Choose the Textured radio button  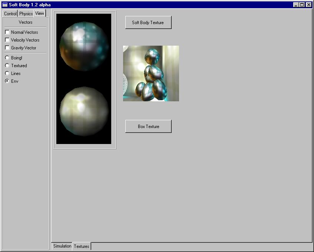(7, 66)
